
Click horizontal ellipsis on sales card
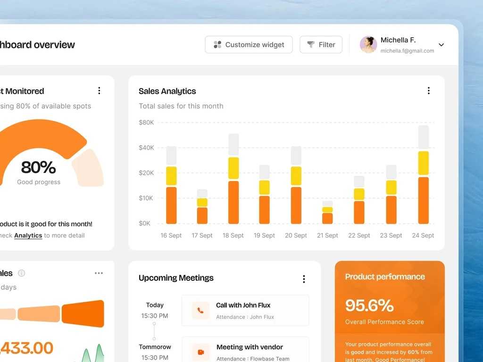99,273
